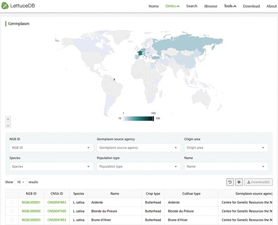Open the CNS0047843 link
This screenshot has width=278, height=225.
57,203
